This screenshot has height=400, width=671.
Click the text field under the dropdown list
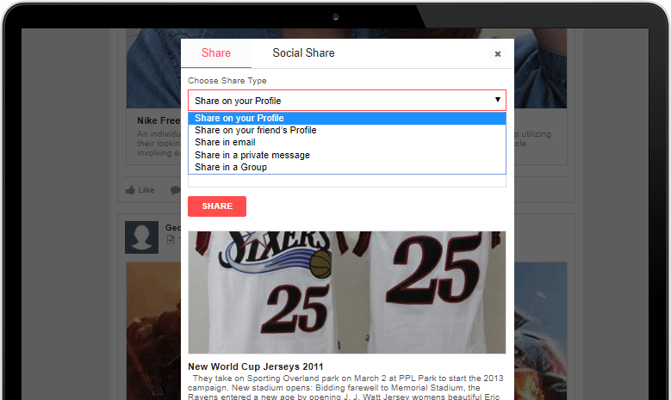click(x=347, y=181)
